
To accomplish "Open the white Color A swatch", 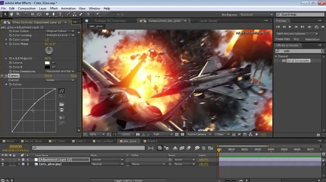I will (x=47, y=63).
